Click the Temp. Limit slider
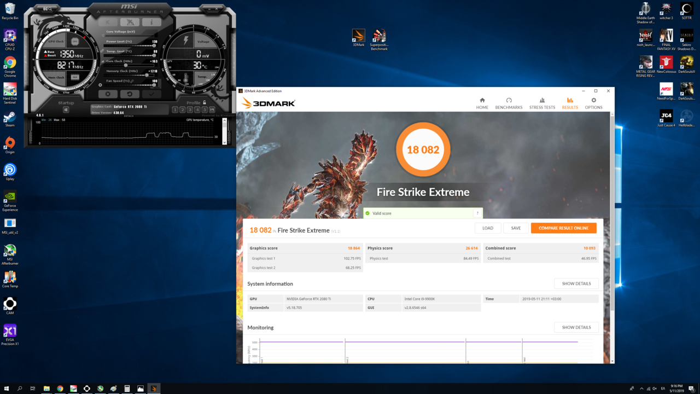This screenshot has height=394, width=700. [x=130, y=55]
